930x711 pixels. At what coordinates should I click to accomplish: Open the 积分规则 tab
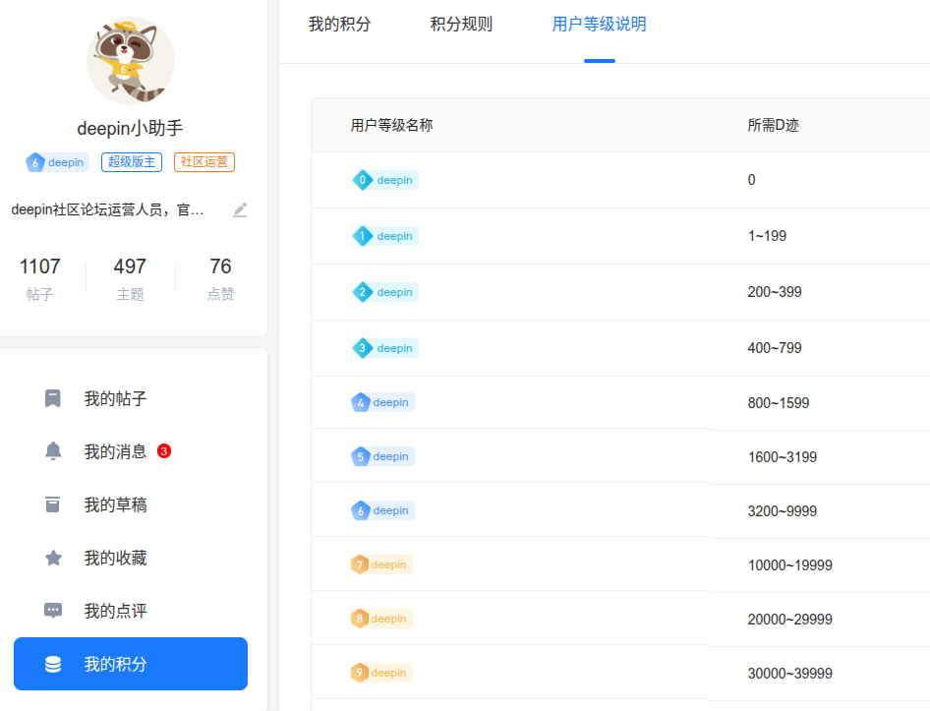point(461,25)
